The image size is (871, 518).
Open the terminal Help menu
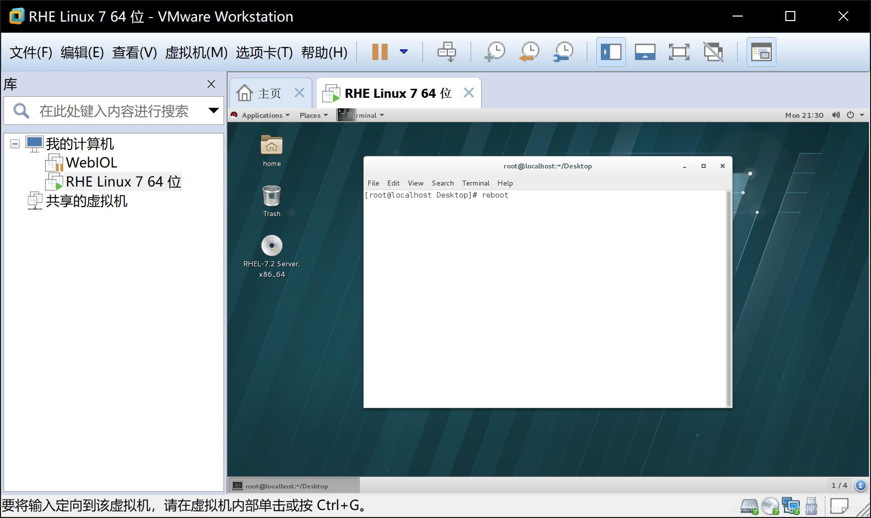(x=505, y=183)
